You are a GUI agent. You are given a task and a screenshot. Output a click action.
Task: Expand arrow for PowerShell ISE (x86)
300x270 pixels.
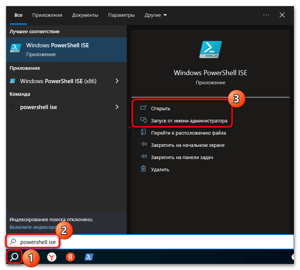pyautogui.click(x=117, y=81)
